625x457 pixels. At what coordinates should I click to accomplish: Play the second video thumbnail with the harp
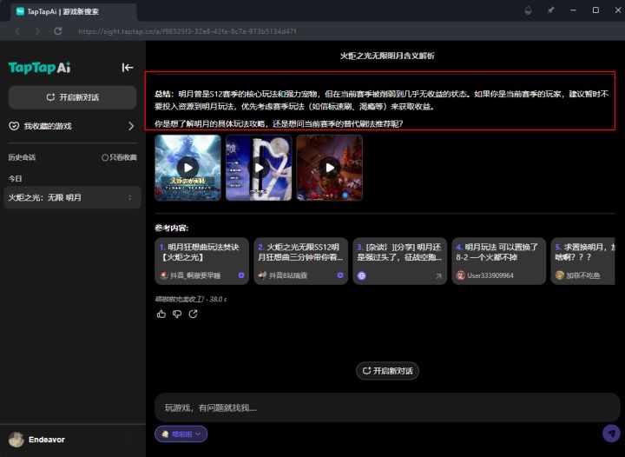[x=259, y=168]
